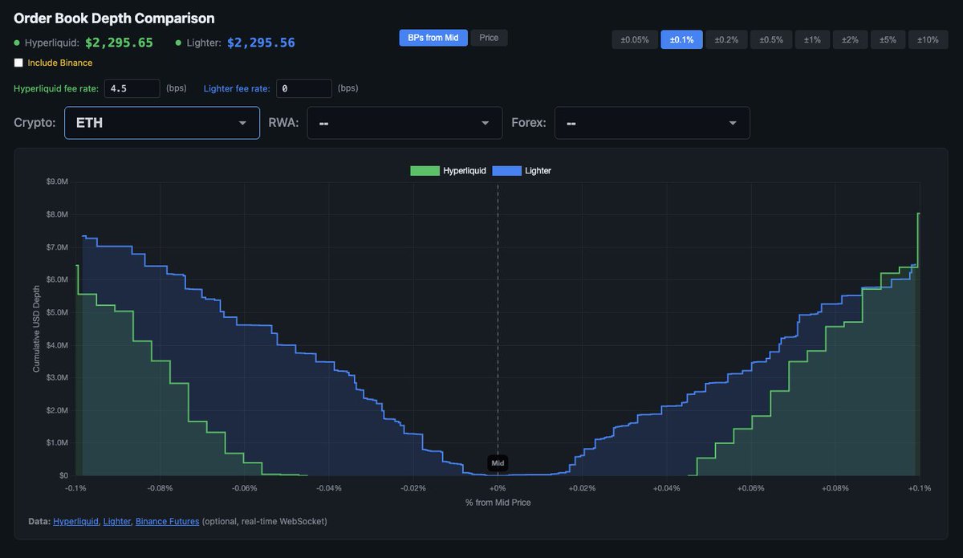Open the Lighter data link
This screenshot has height=558, width=963.
(x=117, y=522)
